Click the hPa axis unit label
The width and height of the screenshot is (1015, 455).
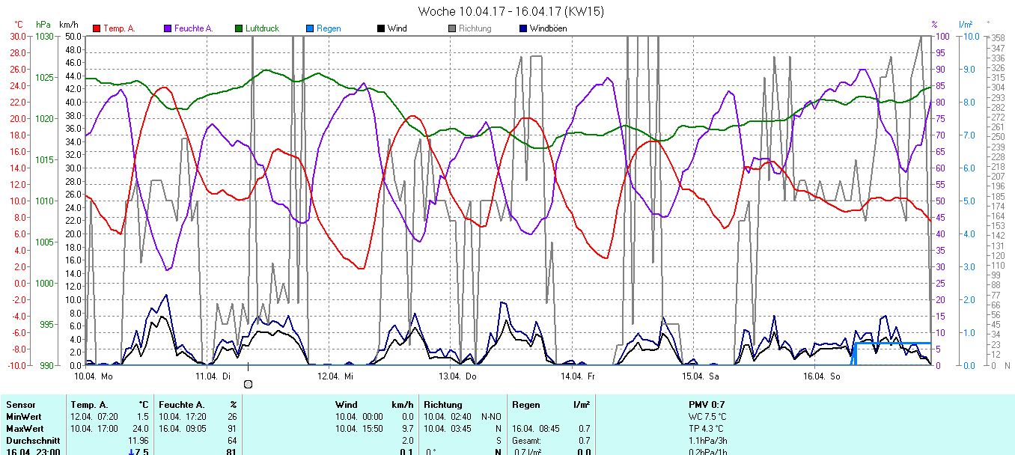pyautogui.click(x=43, y=25)
